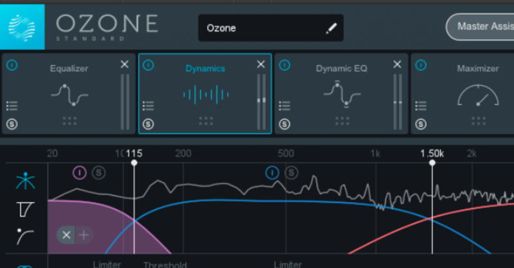Solo the Dynamics module

click(x=148, y=124)
